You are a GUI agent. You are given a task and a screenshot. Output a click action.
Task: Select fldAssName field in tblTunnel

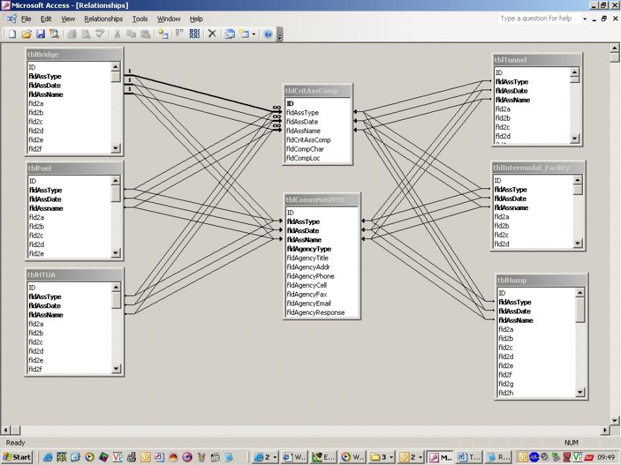(513, 99)
